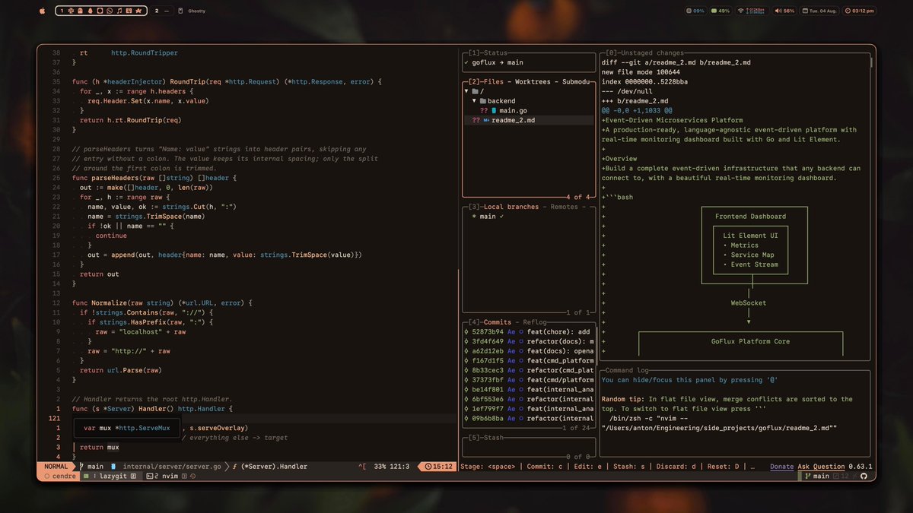Screen dimensions: 913x513
Task: Click the WhatsApp icon in workspace bar
Action: tap(110, 11)
